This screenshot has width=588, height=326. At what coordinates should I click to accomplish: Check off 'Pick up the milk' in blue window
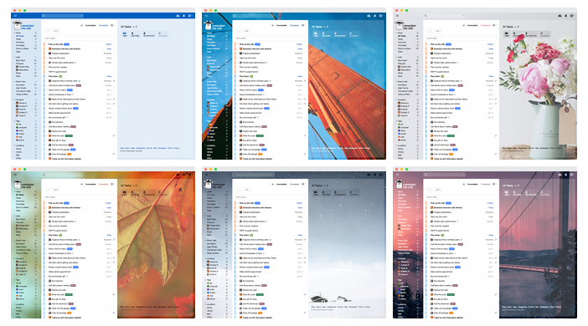47,44
